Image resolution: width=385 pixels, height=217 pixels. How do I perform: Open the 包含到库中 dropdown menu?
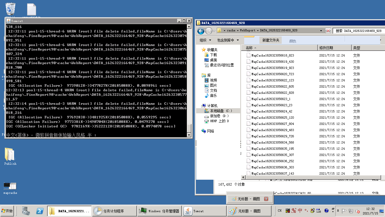(228, 40)
